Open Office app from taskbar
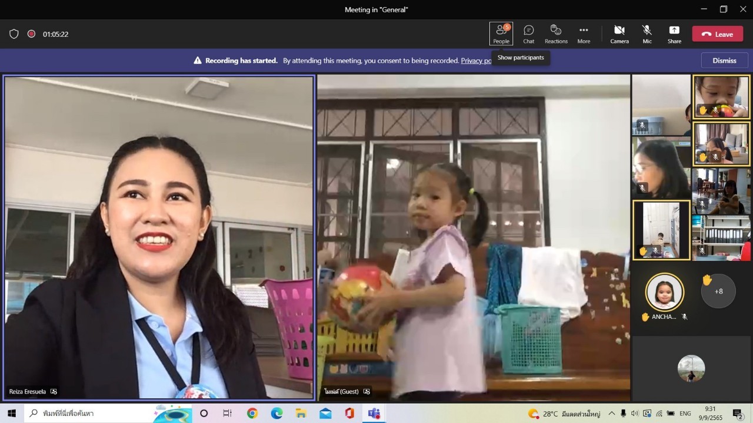 coord(349,414)
